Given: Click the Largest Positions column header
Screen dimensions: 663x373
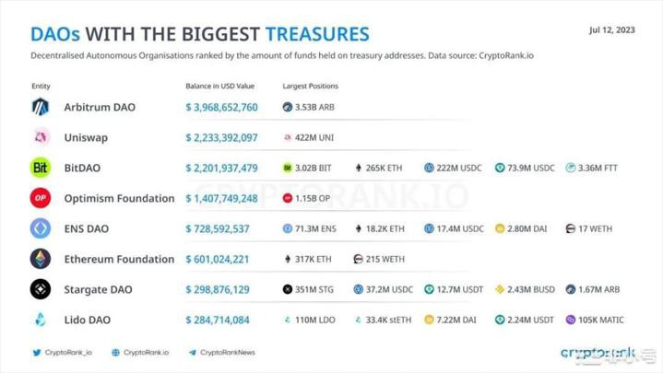Looking at the screenshot, I should (x=310, y=87).
